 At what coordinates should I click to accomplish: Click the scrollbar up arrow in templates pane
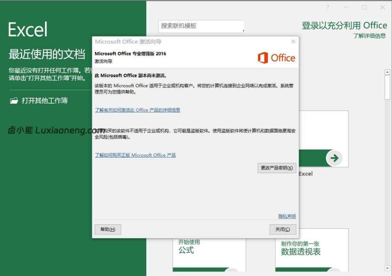click(x=387, y=72)
